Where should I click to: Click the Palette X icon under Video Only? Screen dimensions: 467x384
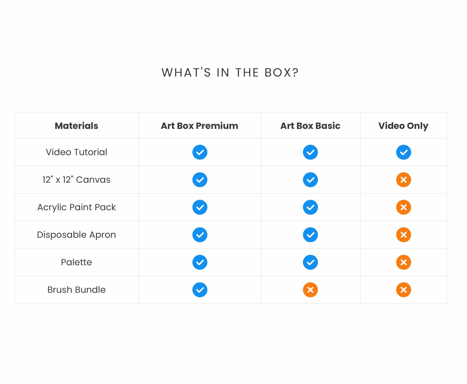pyautogui.click(x=403, y=262)
